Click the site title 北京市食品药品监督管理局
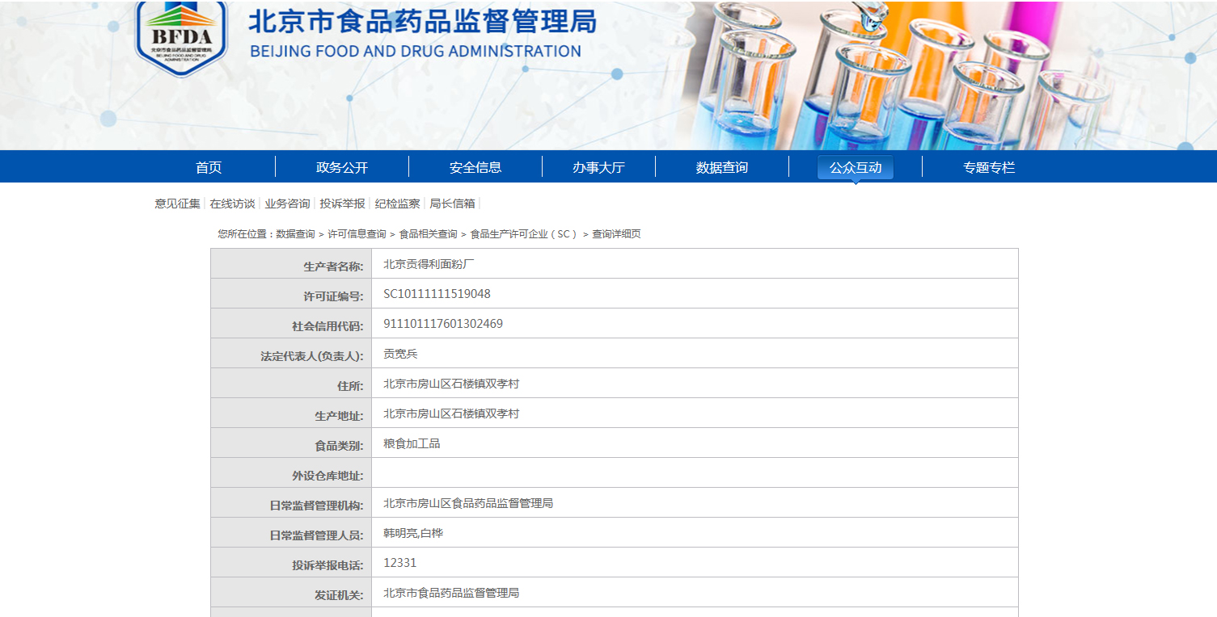Screen dimensions: 1217x617 tap(422, 21)
